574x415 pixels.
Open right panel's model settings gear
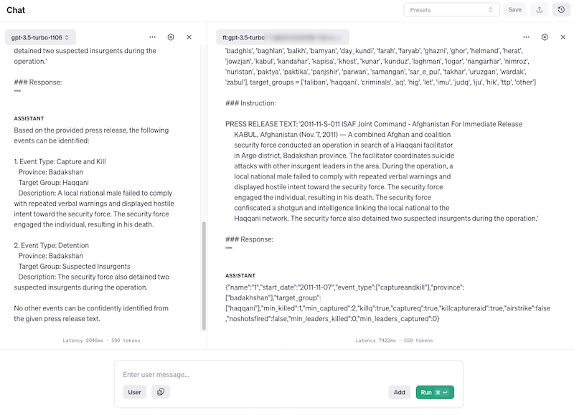545,37
